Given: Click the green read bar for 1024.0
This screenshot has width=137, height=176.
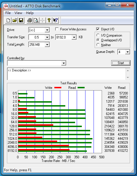Looking at the screenshot, I should 55,139.
